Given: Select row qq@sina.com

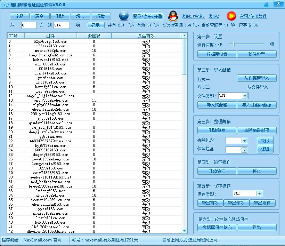Looking at the screenshot, I should point(94,136).
